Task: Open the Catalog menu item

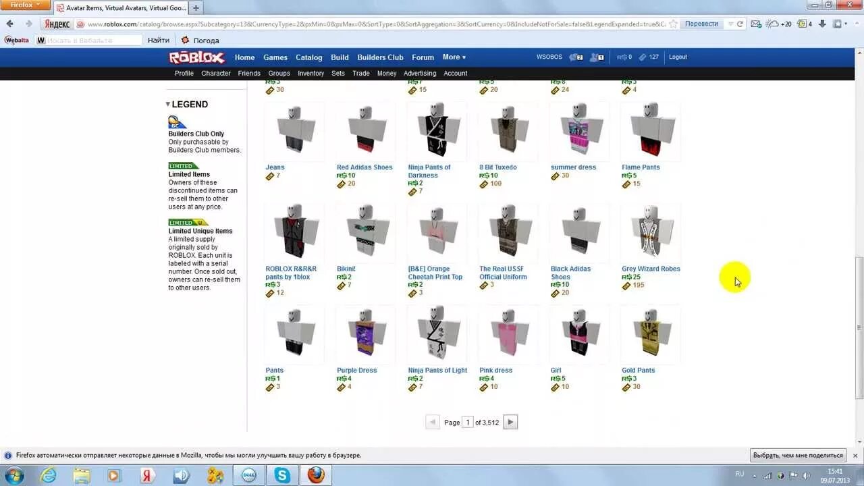Action: coord(309,57)
